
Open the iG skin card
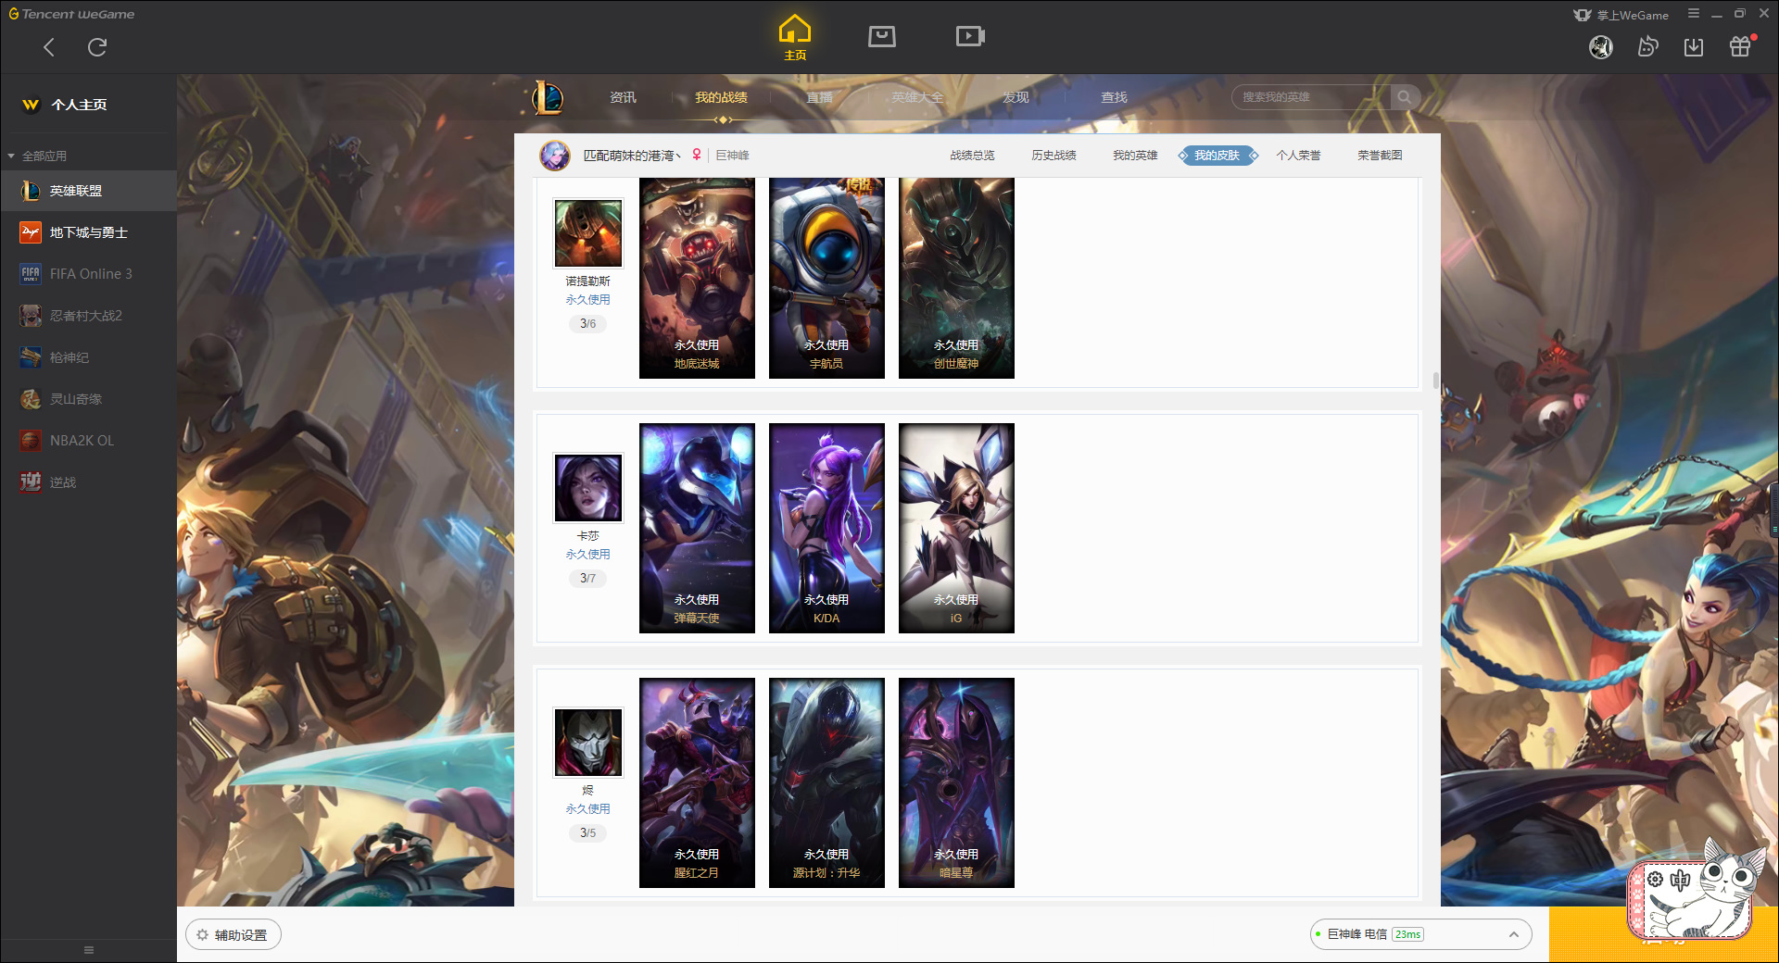click(956, 528)
